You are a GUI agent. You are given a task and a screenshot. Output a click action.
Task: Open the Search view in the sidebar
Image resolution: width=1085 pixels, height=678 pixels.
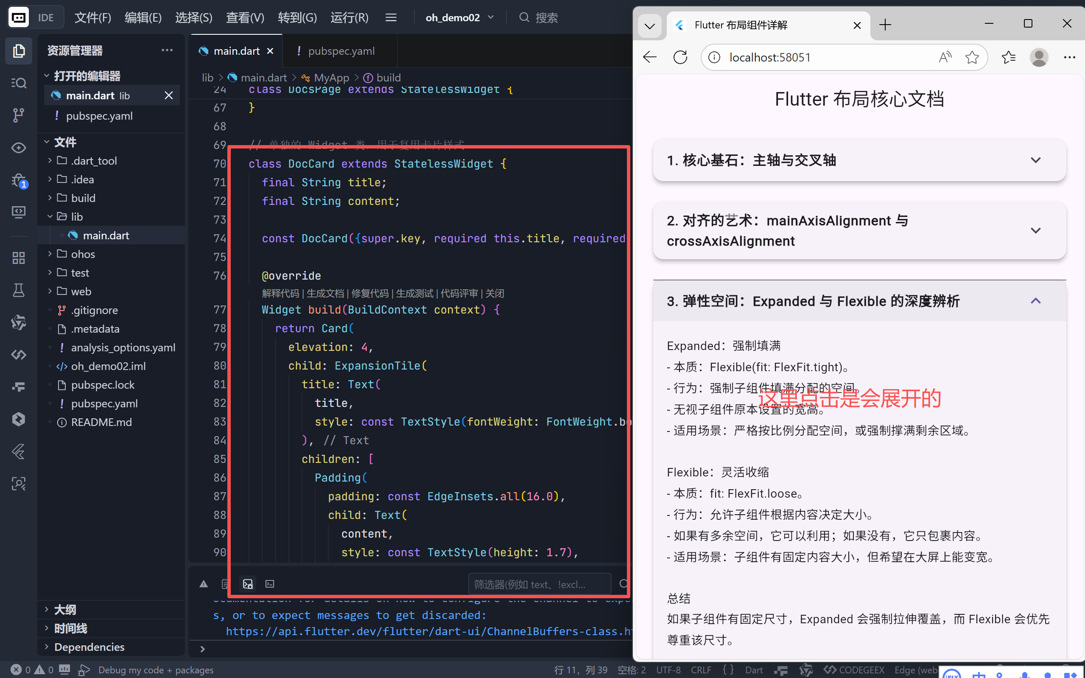(x=18, y=82)
